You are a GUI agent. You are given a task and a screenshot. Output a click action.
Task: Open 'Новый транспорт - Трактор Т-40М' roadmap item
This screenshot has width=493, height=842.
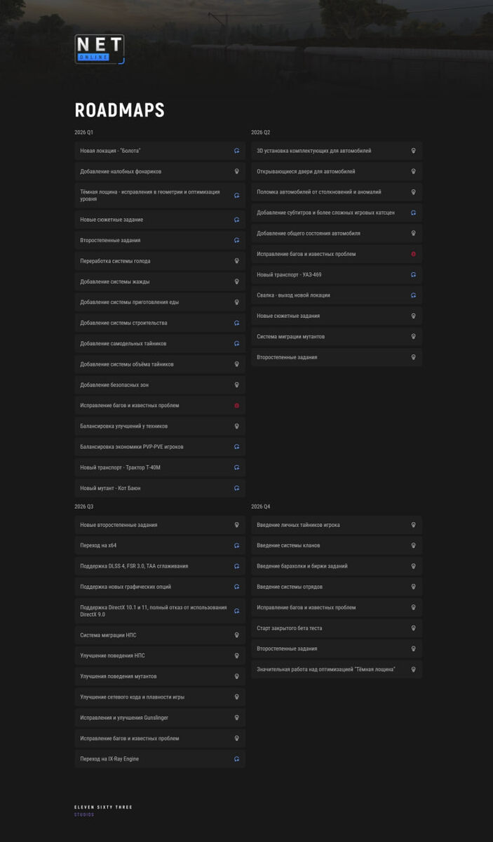tap(160, 467)
